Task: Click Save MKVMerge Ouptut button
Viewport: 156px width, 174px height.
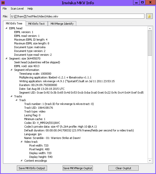Action: coord(77,168)
